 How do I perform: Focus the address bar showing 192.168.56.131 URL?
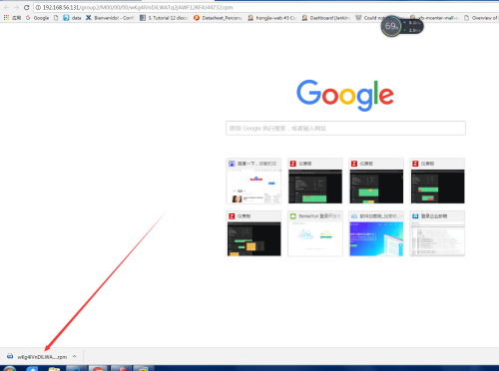pyautogui.click(x=266, y=7)
